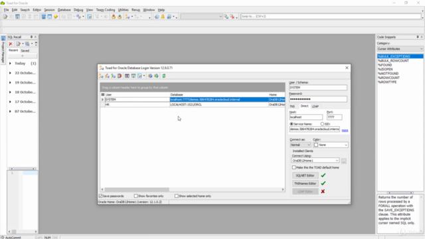Click in the Port field
The image size is (425, 239).
[x=335, y=117]
